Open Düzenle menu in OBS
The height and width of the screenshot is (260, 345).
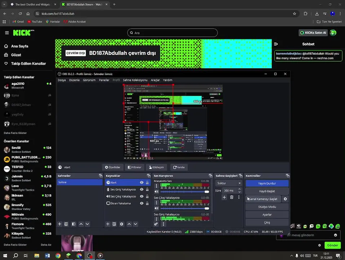[x=74, y=80]
